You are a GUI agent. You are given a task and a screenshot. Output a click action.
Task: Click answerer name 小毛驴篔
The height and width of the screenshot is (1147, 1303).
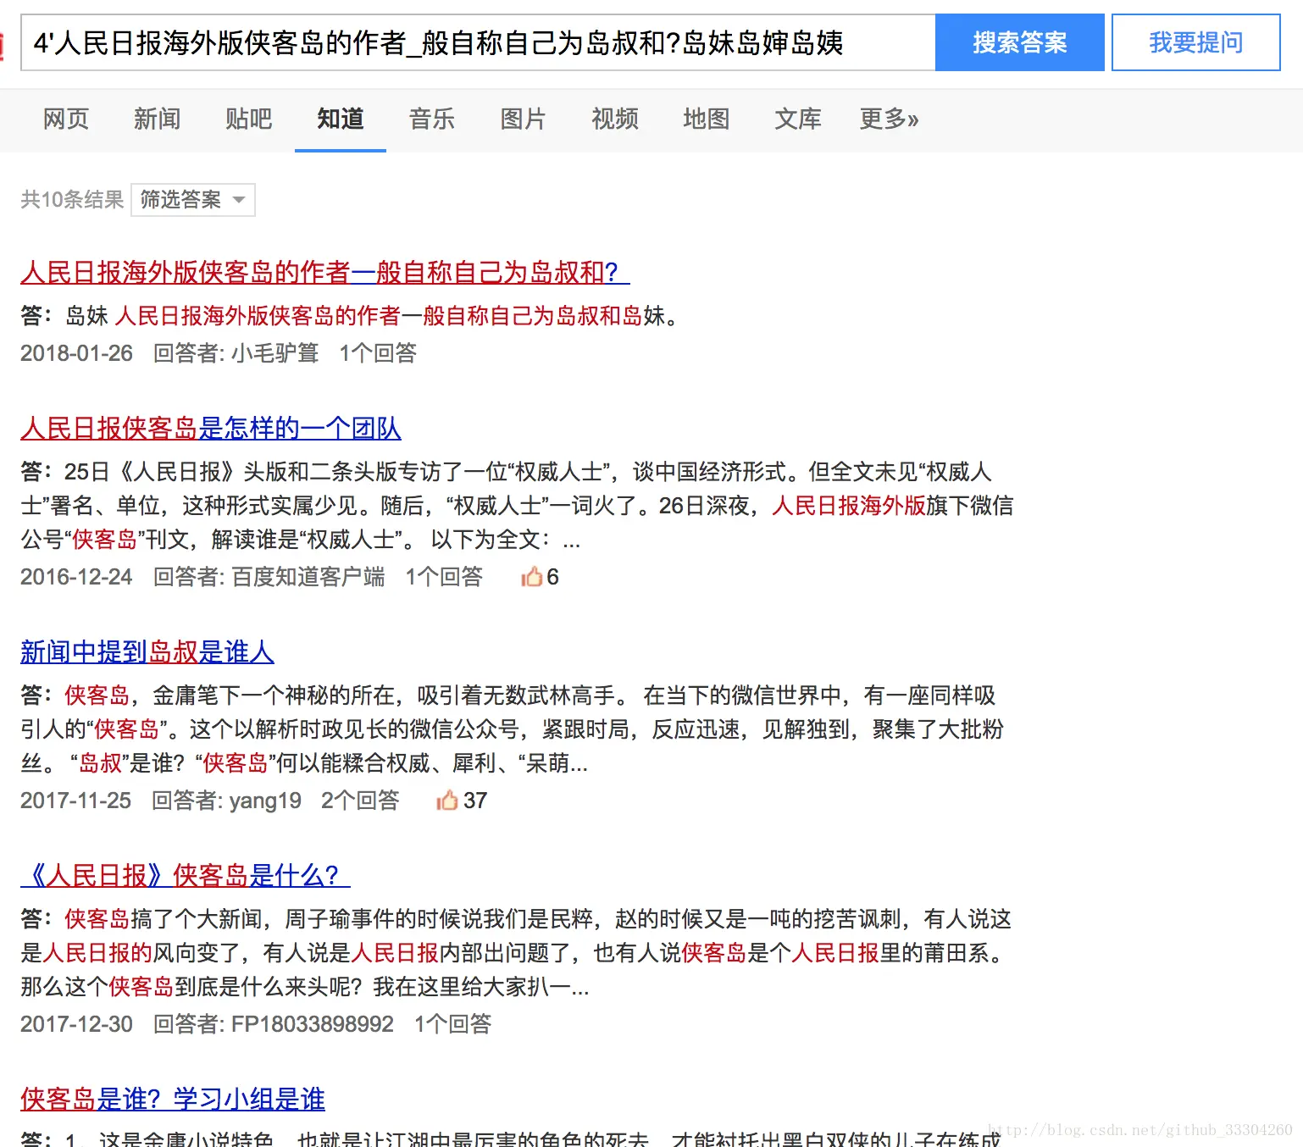click(275, 353)
